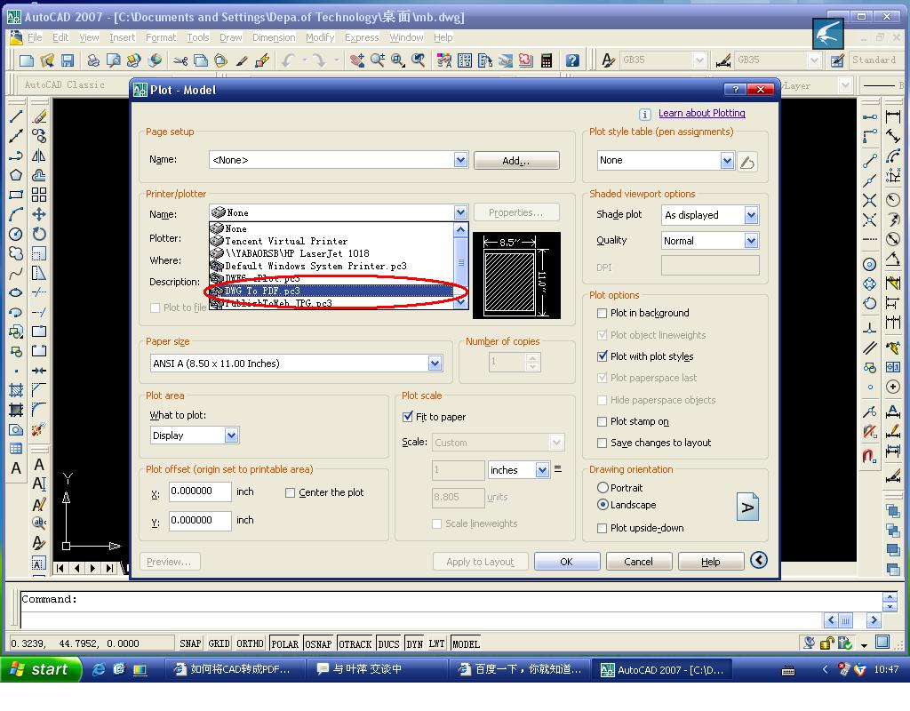Switch to 百度一下 taskbar window
Image resolution: width=910 pixels, height=711 pixels.
point(520,669)
